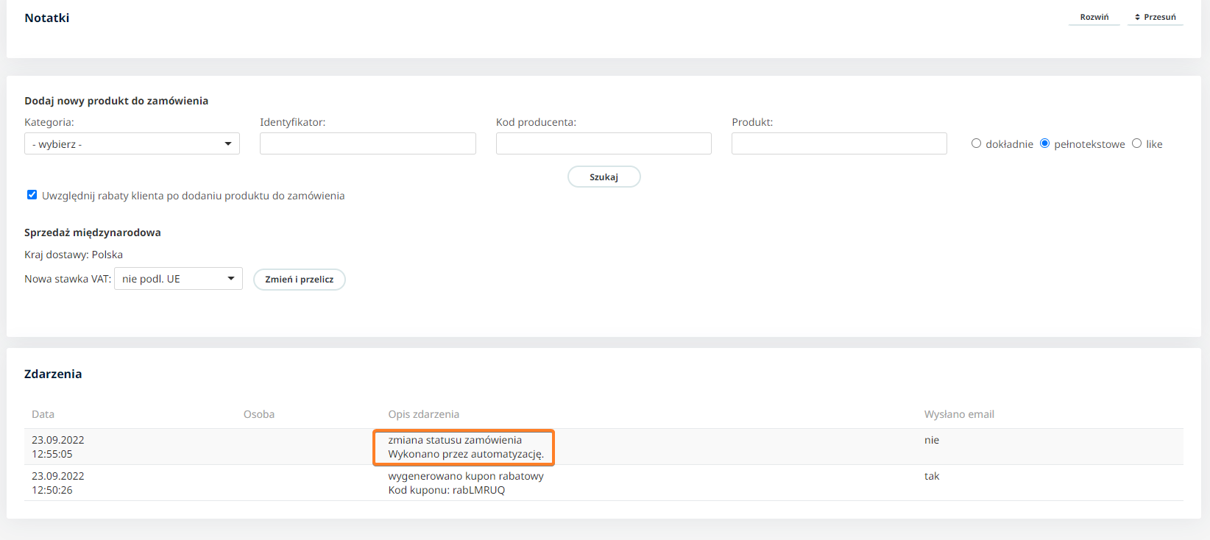Open the Nowa stawka VAT dropdown
1210x540 pixels.
point(178,279)
